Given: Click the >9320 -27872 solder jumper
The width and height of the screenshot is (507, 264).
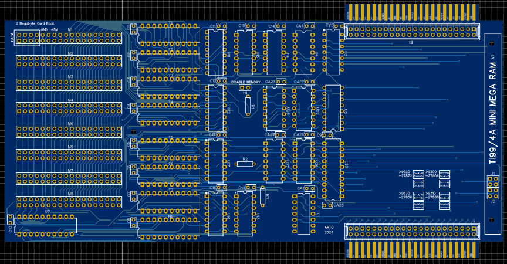Looking at the screenshot, I should tap(418, 174).
